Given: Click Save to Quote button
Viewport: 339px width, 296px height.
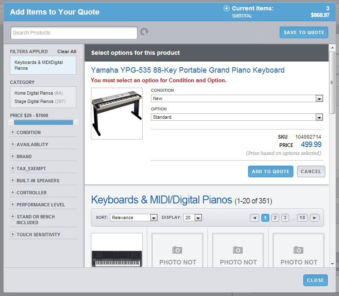Looking at the screenshot, I should 304,32.
